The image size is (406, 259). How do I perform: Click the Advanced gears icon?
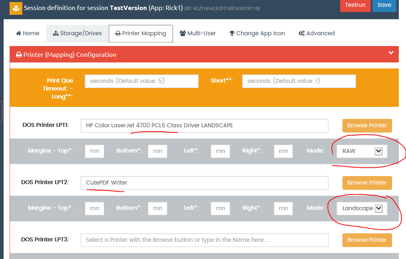tap(302, 33)
